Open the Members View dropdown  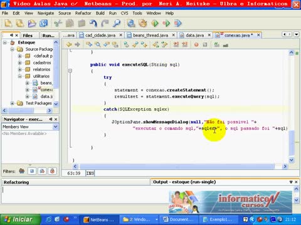pyautogui.click(x=56, y=127)
